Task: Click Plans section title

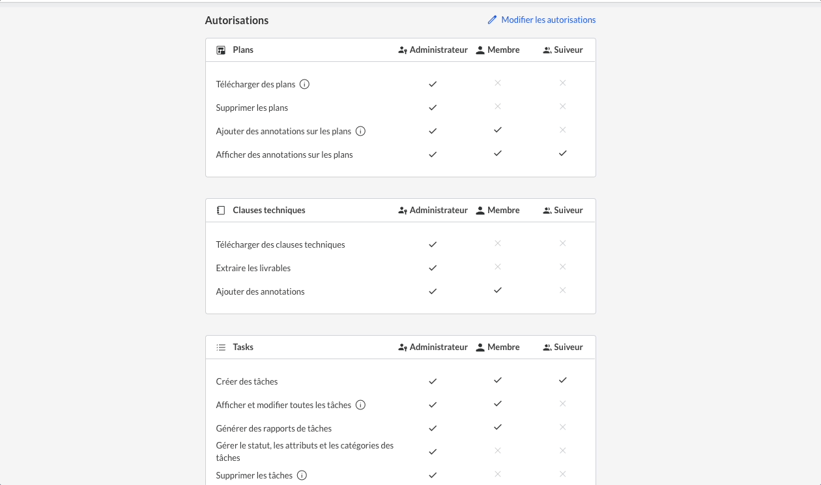Action: click(243, 50)
